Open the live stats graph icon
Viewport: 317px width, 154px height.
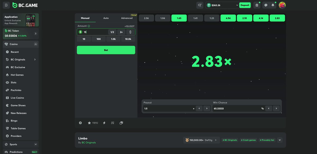tap(113, 123)
